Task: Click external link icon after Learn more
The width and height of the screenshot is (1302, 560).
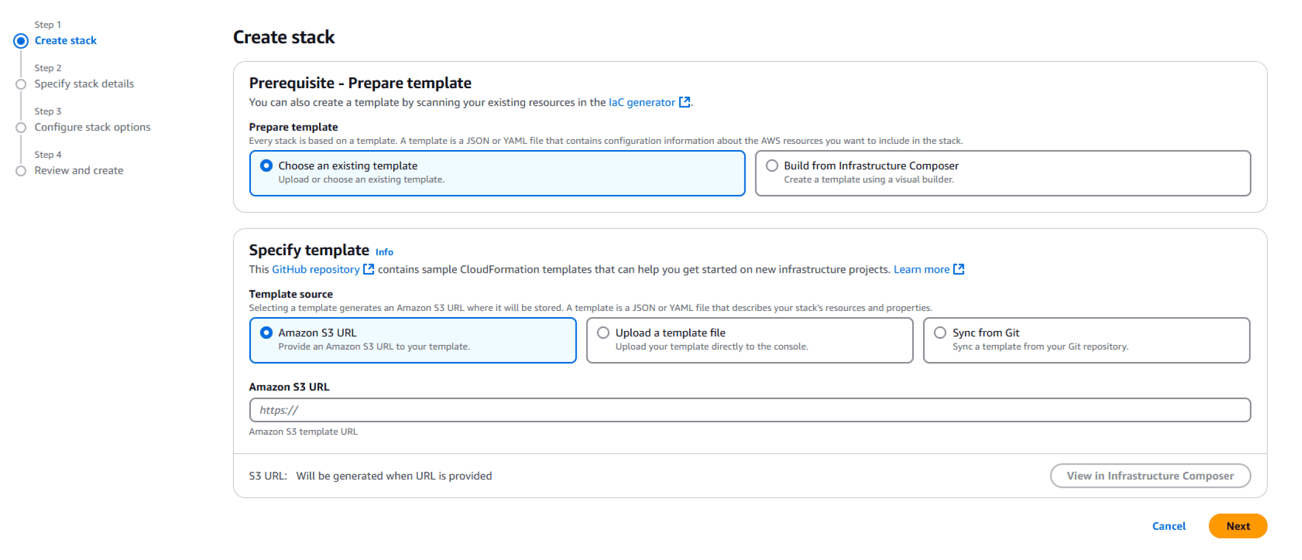Action: click(x=958, y=269)
